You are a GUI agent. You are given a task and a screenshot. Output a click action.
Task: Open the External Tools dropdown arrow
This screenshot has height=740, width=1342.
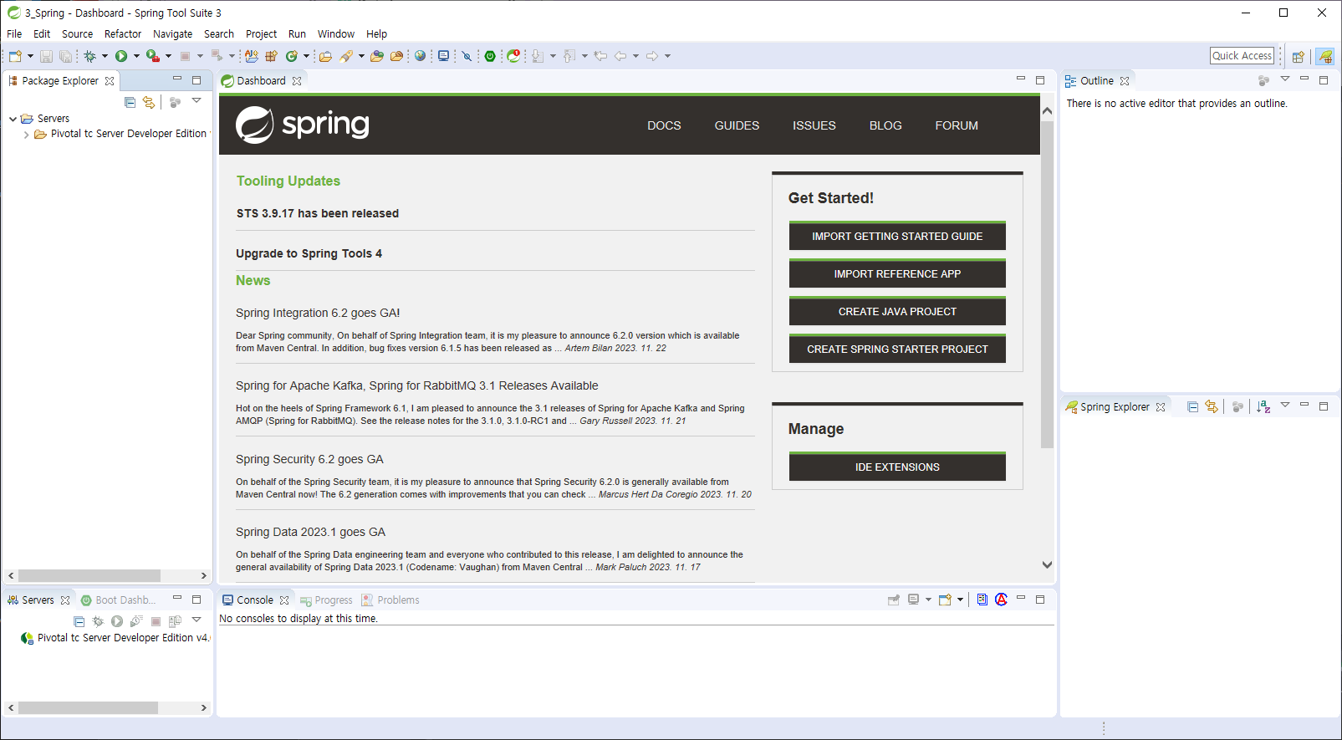click(168, 56)
